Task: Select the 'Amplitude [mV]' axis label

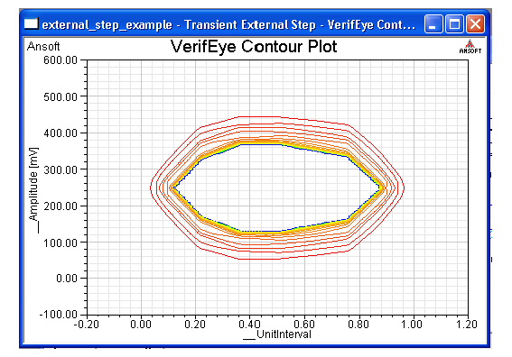Action: (34, 189)
